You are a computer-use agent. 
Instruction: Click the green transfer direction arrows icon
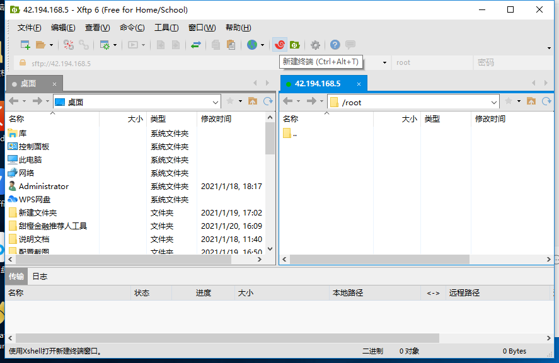pyautogui.click(x=196, y=45)
